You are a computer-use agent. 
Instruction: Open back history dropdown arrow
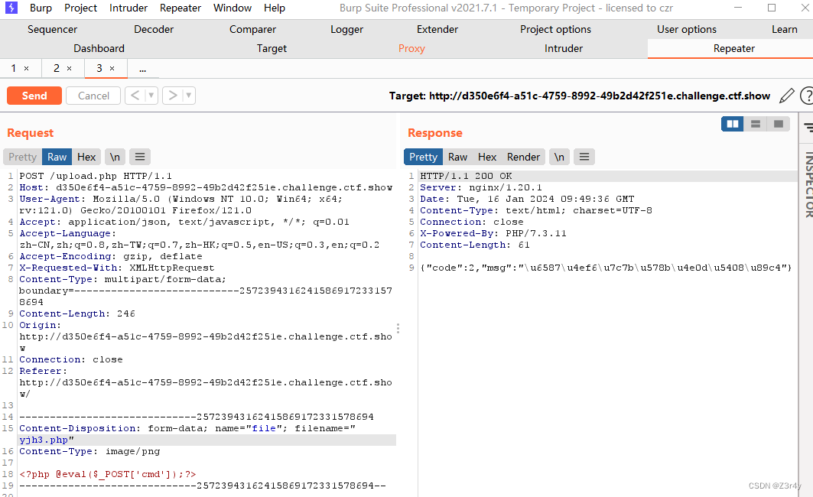click(x=151, y=96)
